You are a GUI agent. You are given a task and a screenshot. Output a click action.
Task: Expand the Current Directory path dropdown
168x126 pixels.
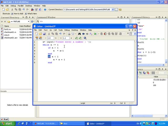point(113,9)
